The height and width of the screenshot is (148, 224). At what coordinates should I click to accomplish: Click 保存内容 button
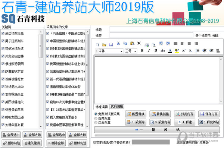coord(209,114)
